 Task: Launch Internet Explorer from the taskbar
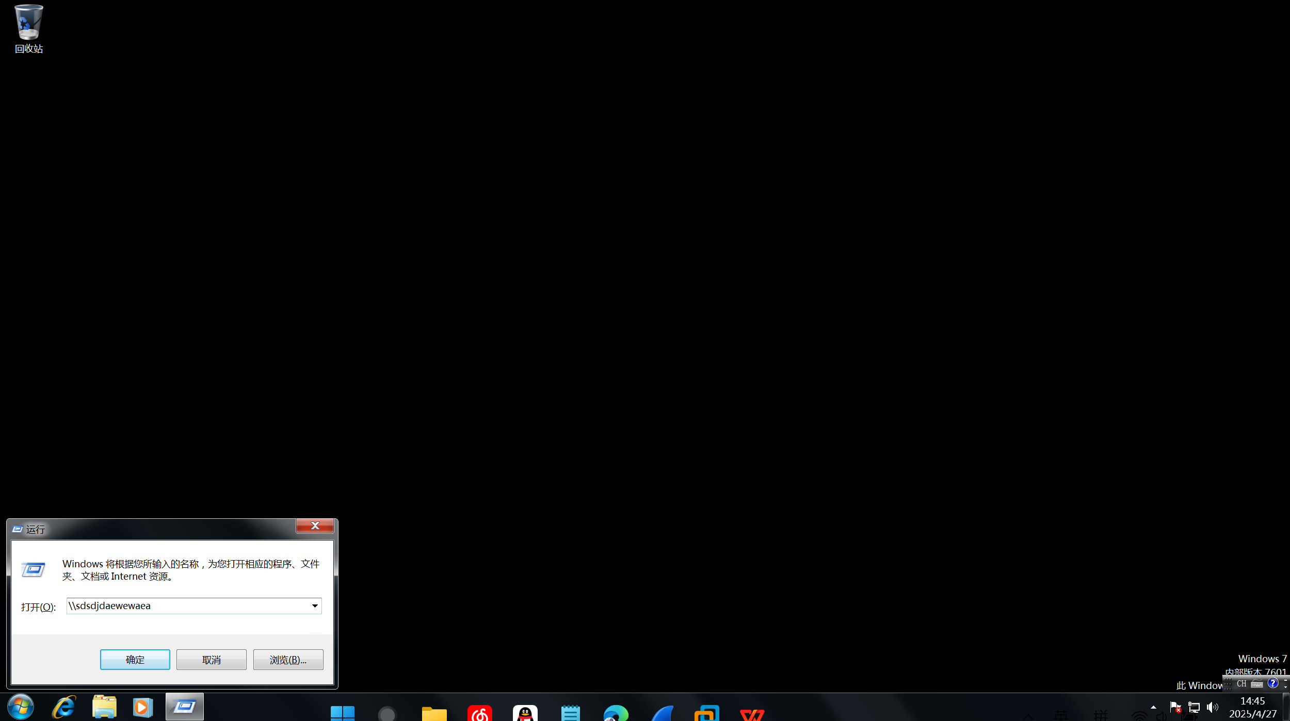(x=64, y=707)
